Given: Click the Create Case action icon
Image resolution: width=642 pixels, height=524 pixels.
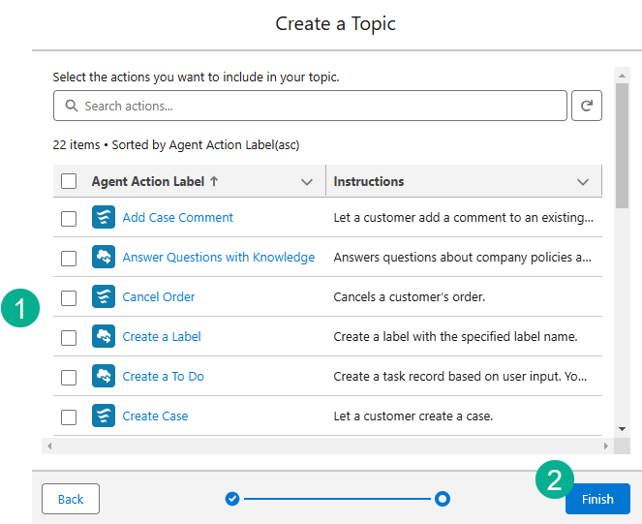Looking at the screenshot, I should point(104,416).
